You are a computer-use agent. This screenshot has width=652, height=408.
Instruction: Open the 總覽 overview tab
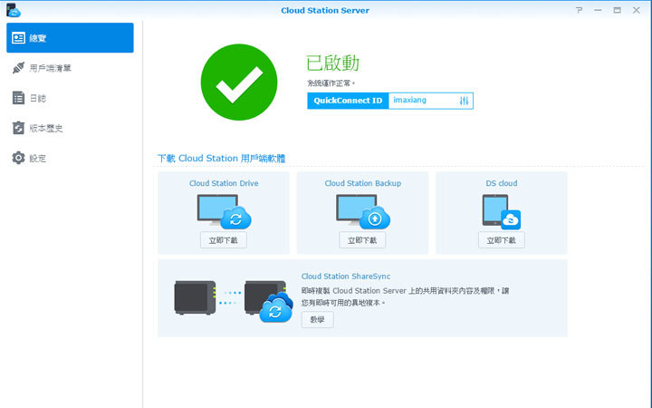point(70,38)
